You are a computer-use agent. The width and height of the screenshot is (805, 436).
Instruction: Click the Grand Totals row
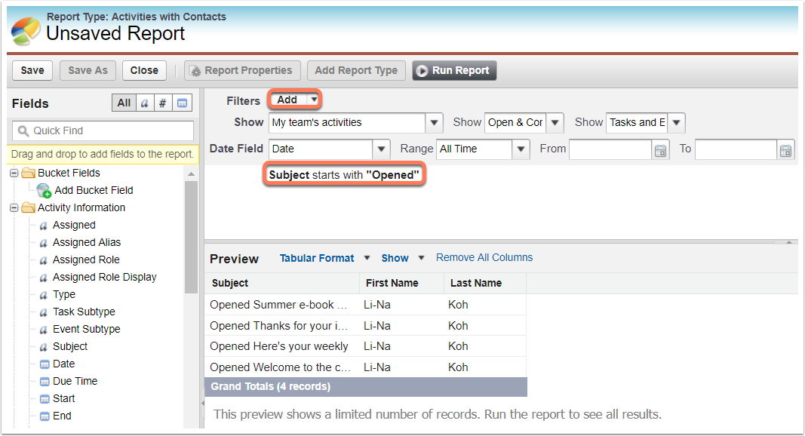[366, 387]
